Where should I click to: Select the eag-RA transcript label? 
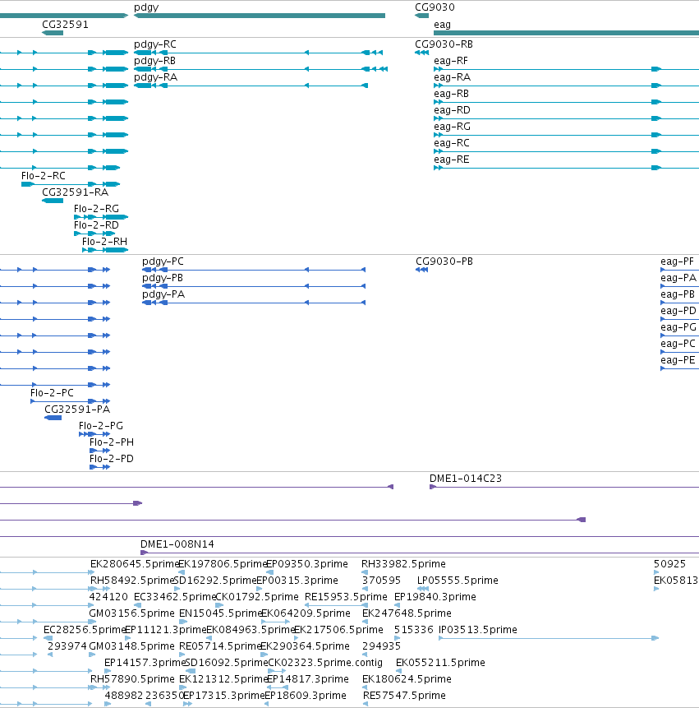click(x=452, y=77)
